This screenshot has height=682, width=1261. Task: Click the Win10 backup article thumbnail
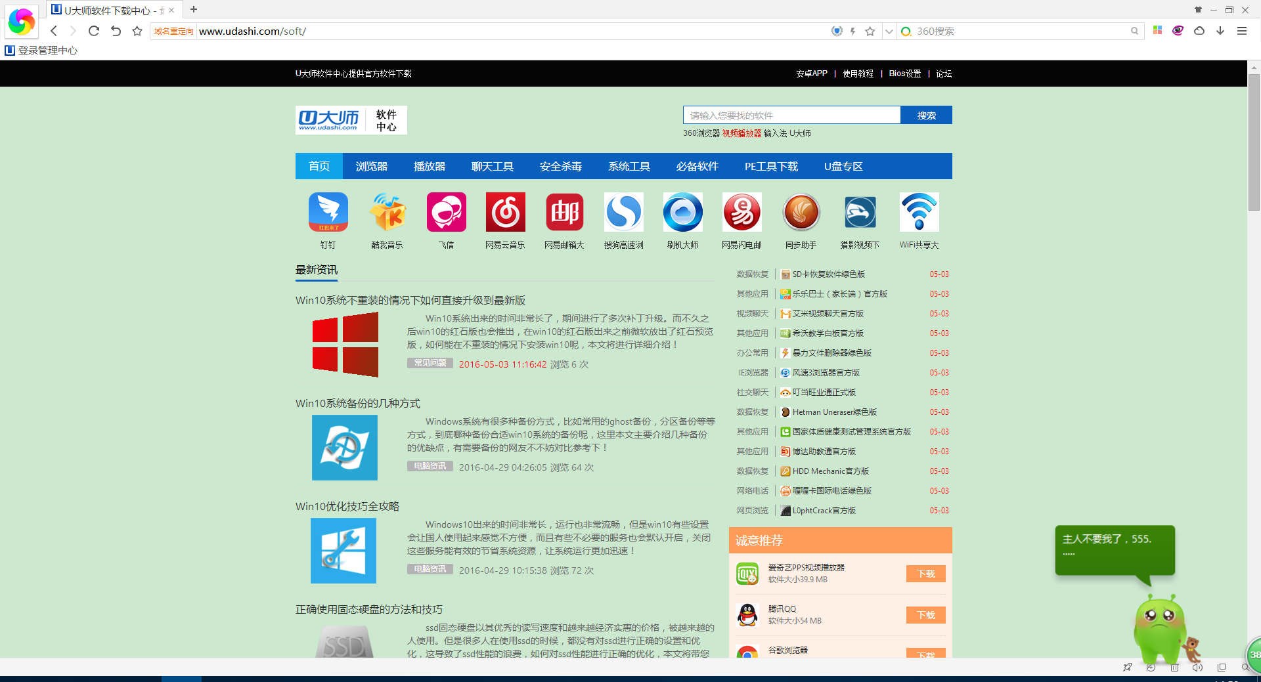pos(345,448)
